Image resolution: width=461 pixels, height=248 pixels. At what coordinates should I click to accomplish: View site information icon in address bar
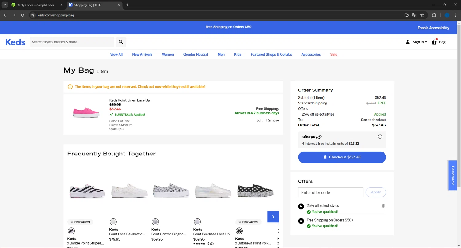(33, 15)
